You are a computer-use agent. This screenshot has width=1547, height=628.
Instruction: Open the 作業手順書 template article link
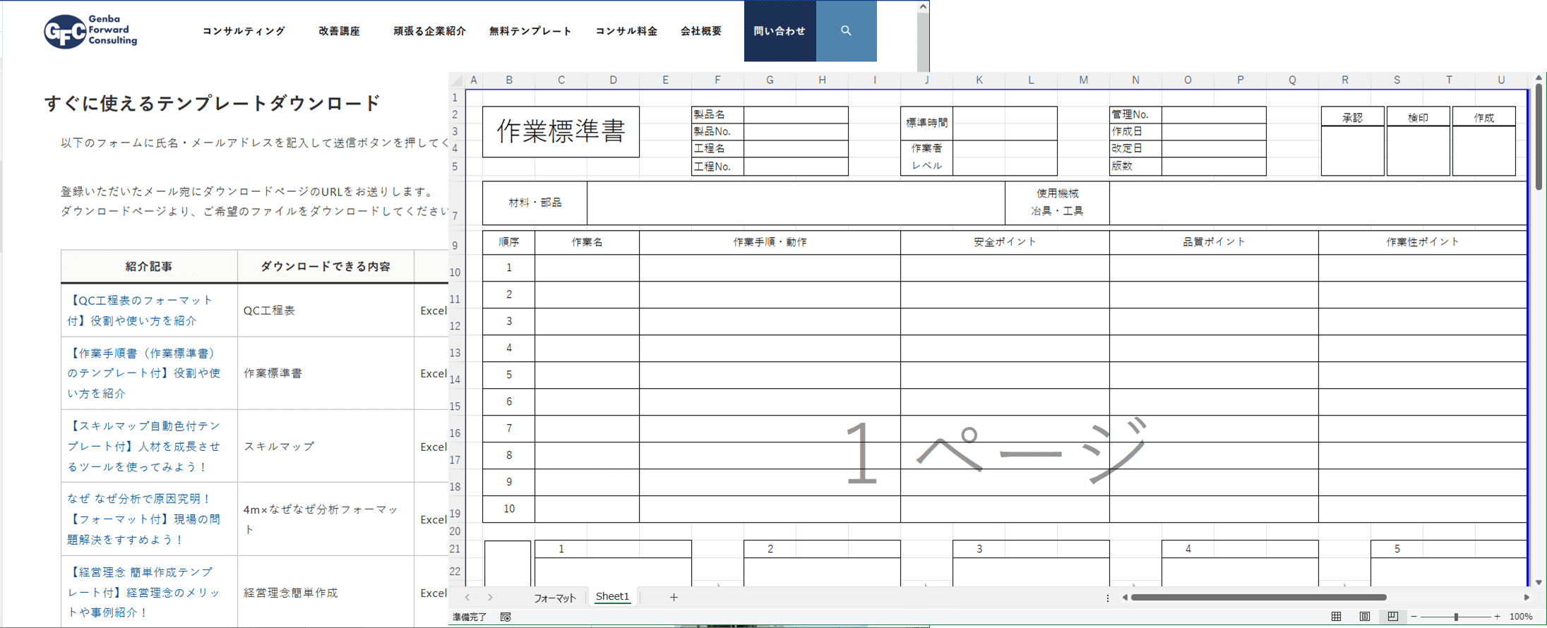(x=144, y=373)
